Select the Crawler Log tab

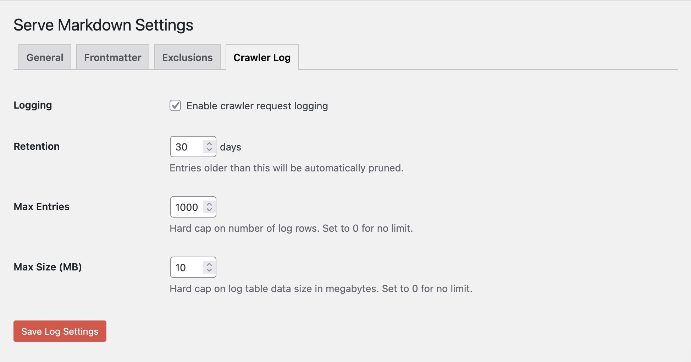pos(262,57)
